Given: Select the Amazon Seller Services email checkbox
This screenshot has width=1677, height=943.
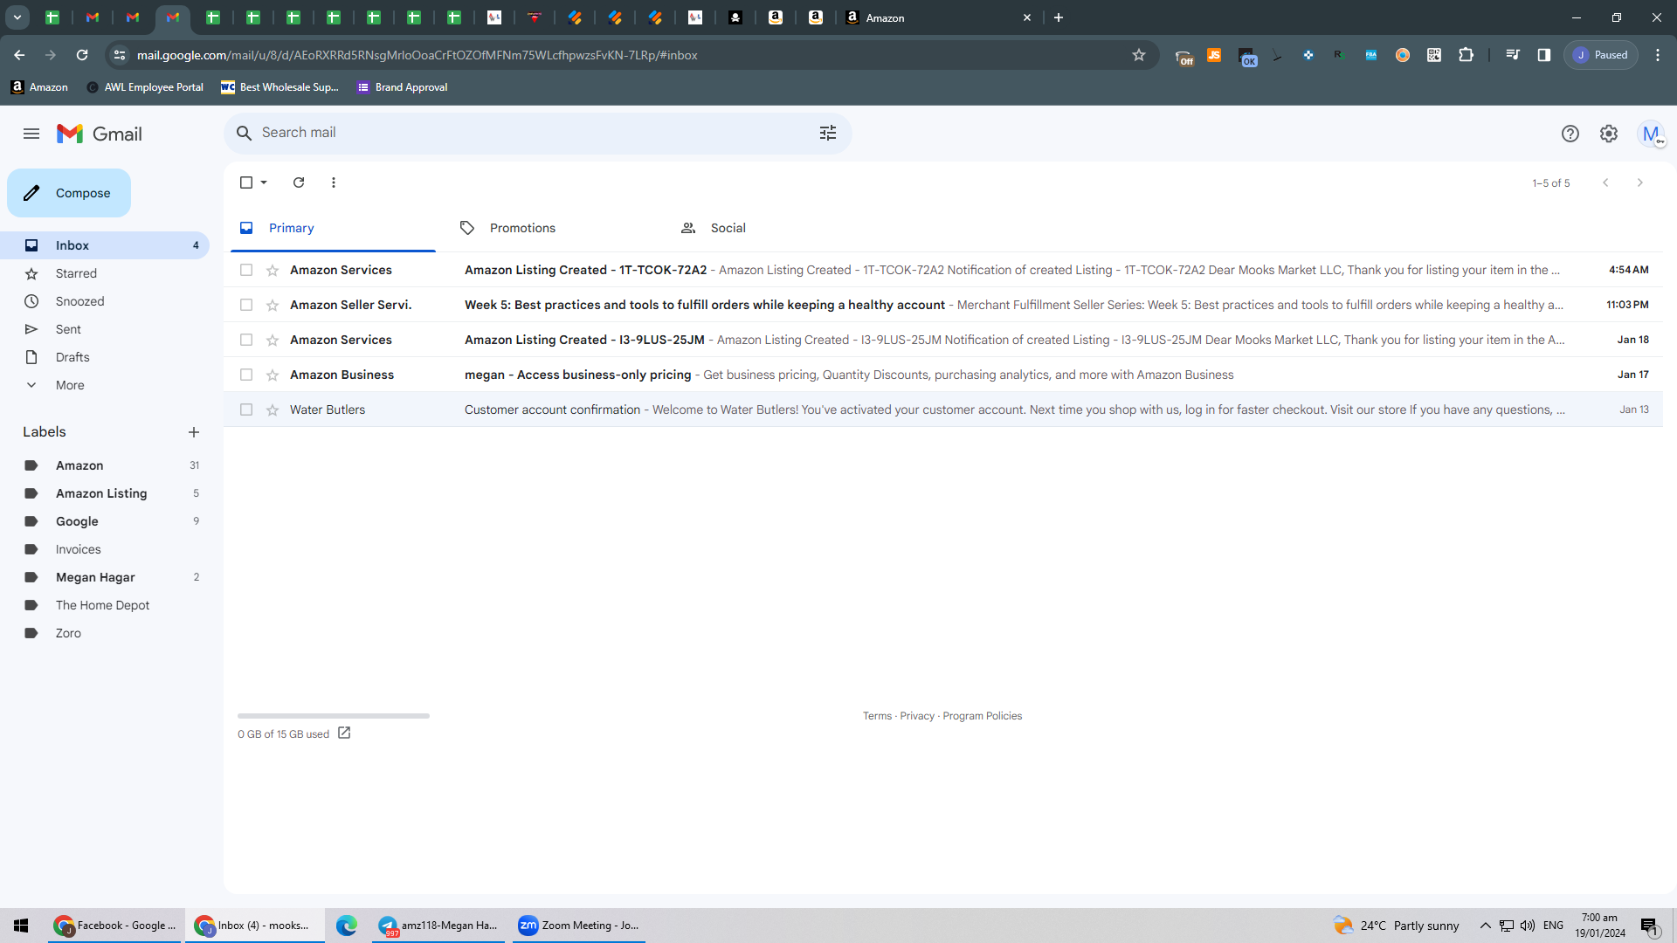Looking at the screenshot, I should [x=246, y=306].
